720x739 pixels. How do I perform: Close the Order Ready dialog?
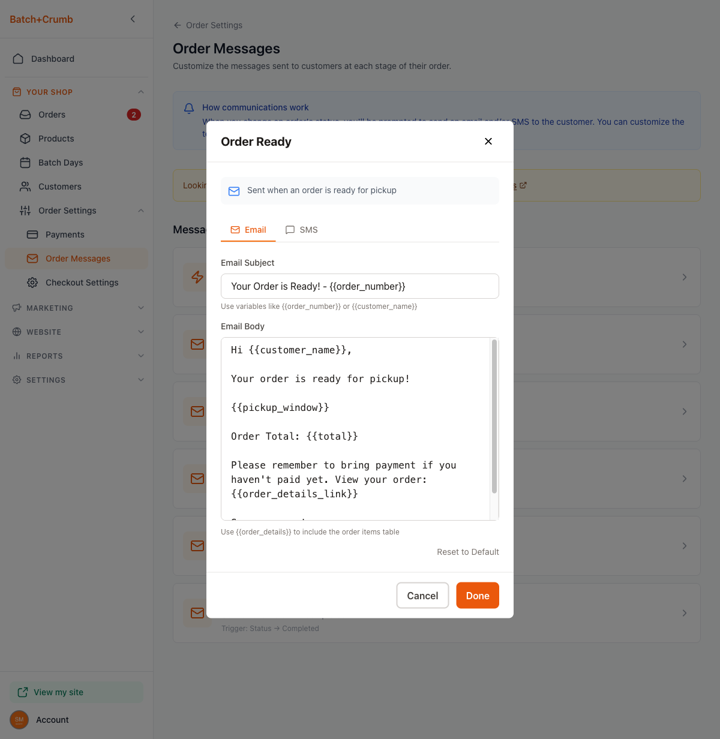coord(488,142)
